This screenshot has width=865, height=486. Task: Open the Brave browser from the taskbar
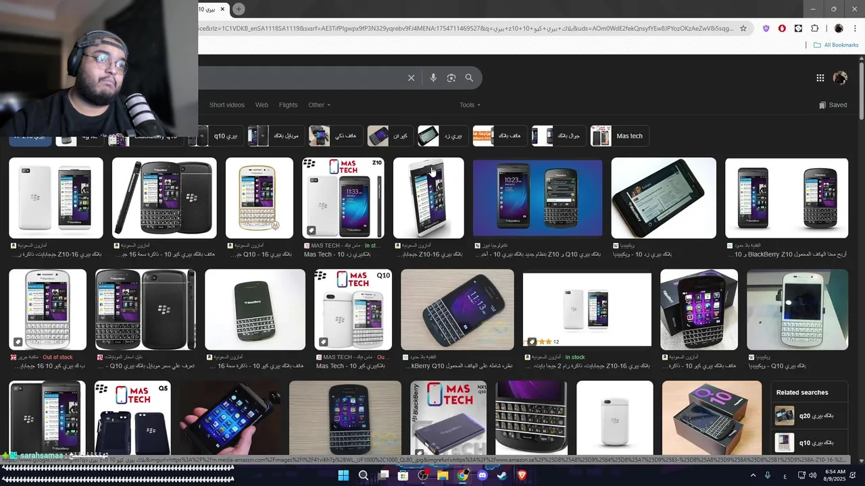(522, 475)
